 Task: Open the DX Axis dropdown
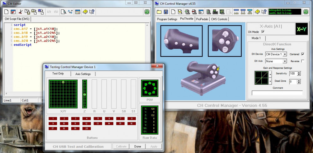(x=285, y=61)
